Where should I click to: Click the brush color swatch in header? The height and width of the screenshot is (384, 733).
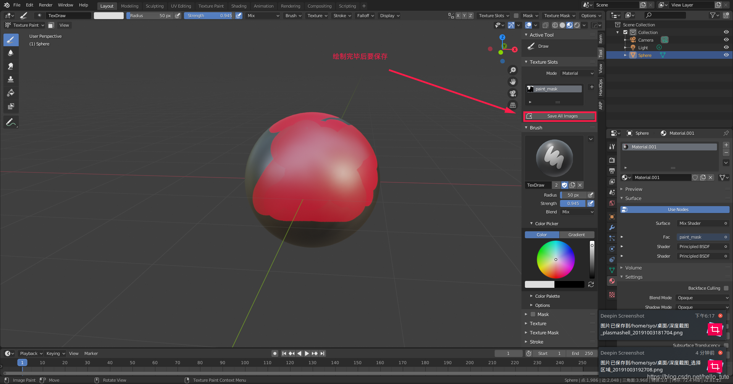tap(109, 16)
